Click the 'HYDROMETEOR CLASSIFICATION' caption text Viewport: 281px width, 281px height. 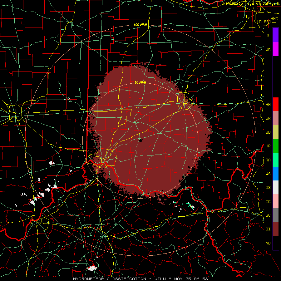point(110,279)
